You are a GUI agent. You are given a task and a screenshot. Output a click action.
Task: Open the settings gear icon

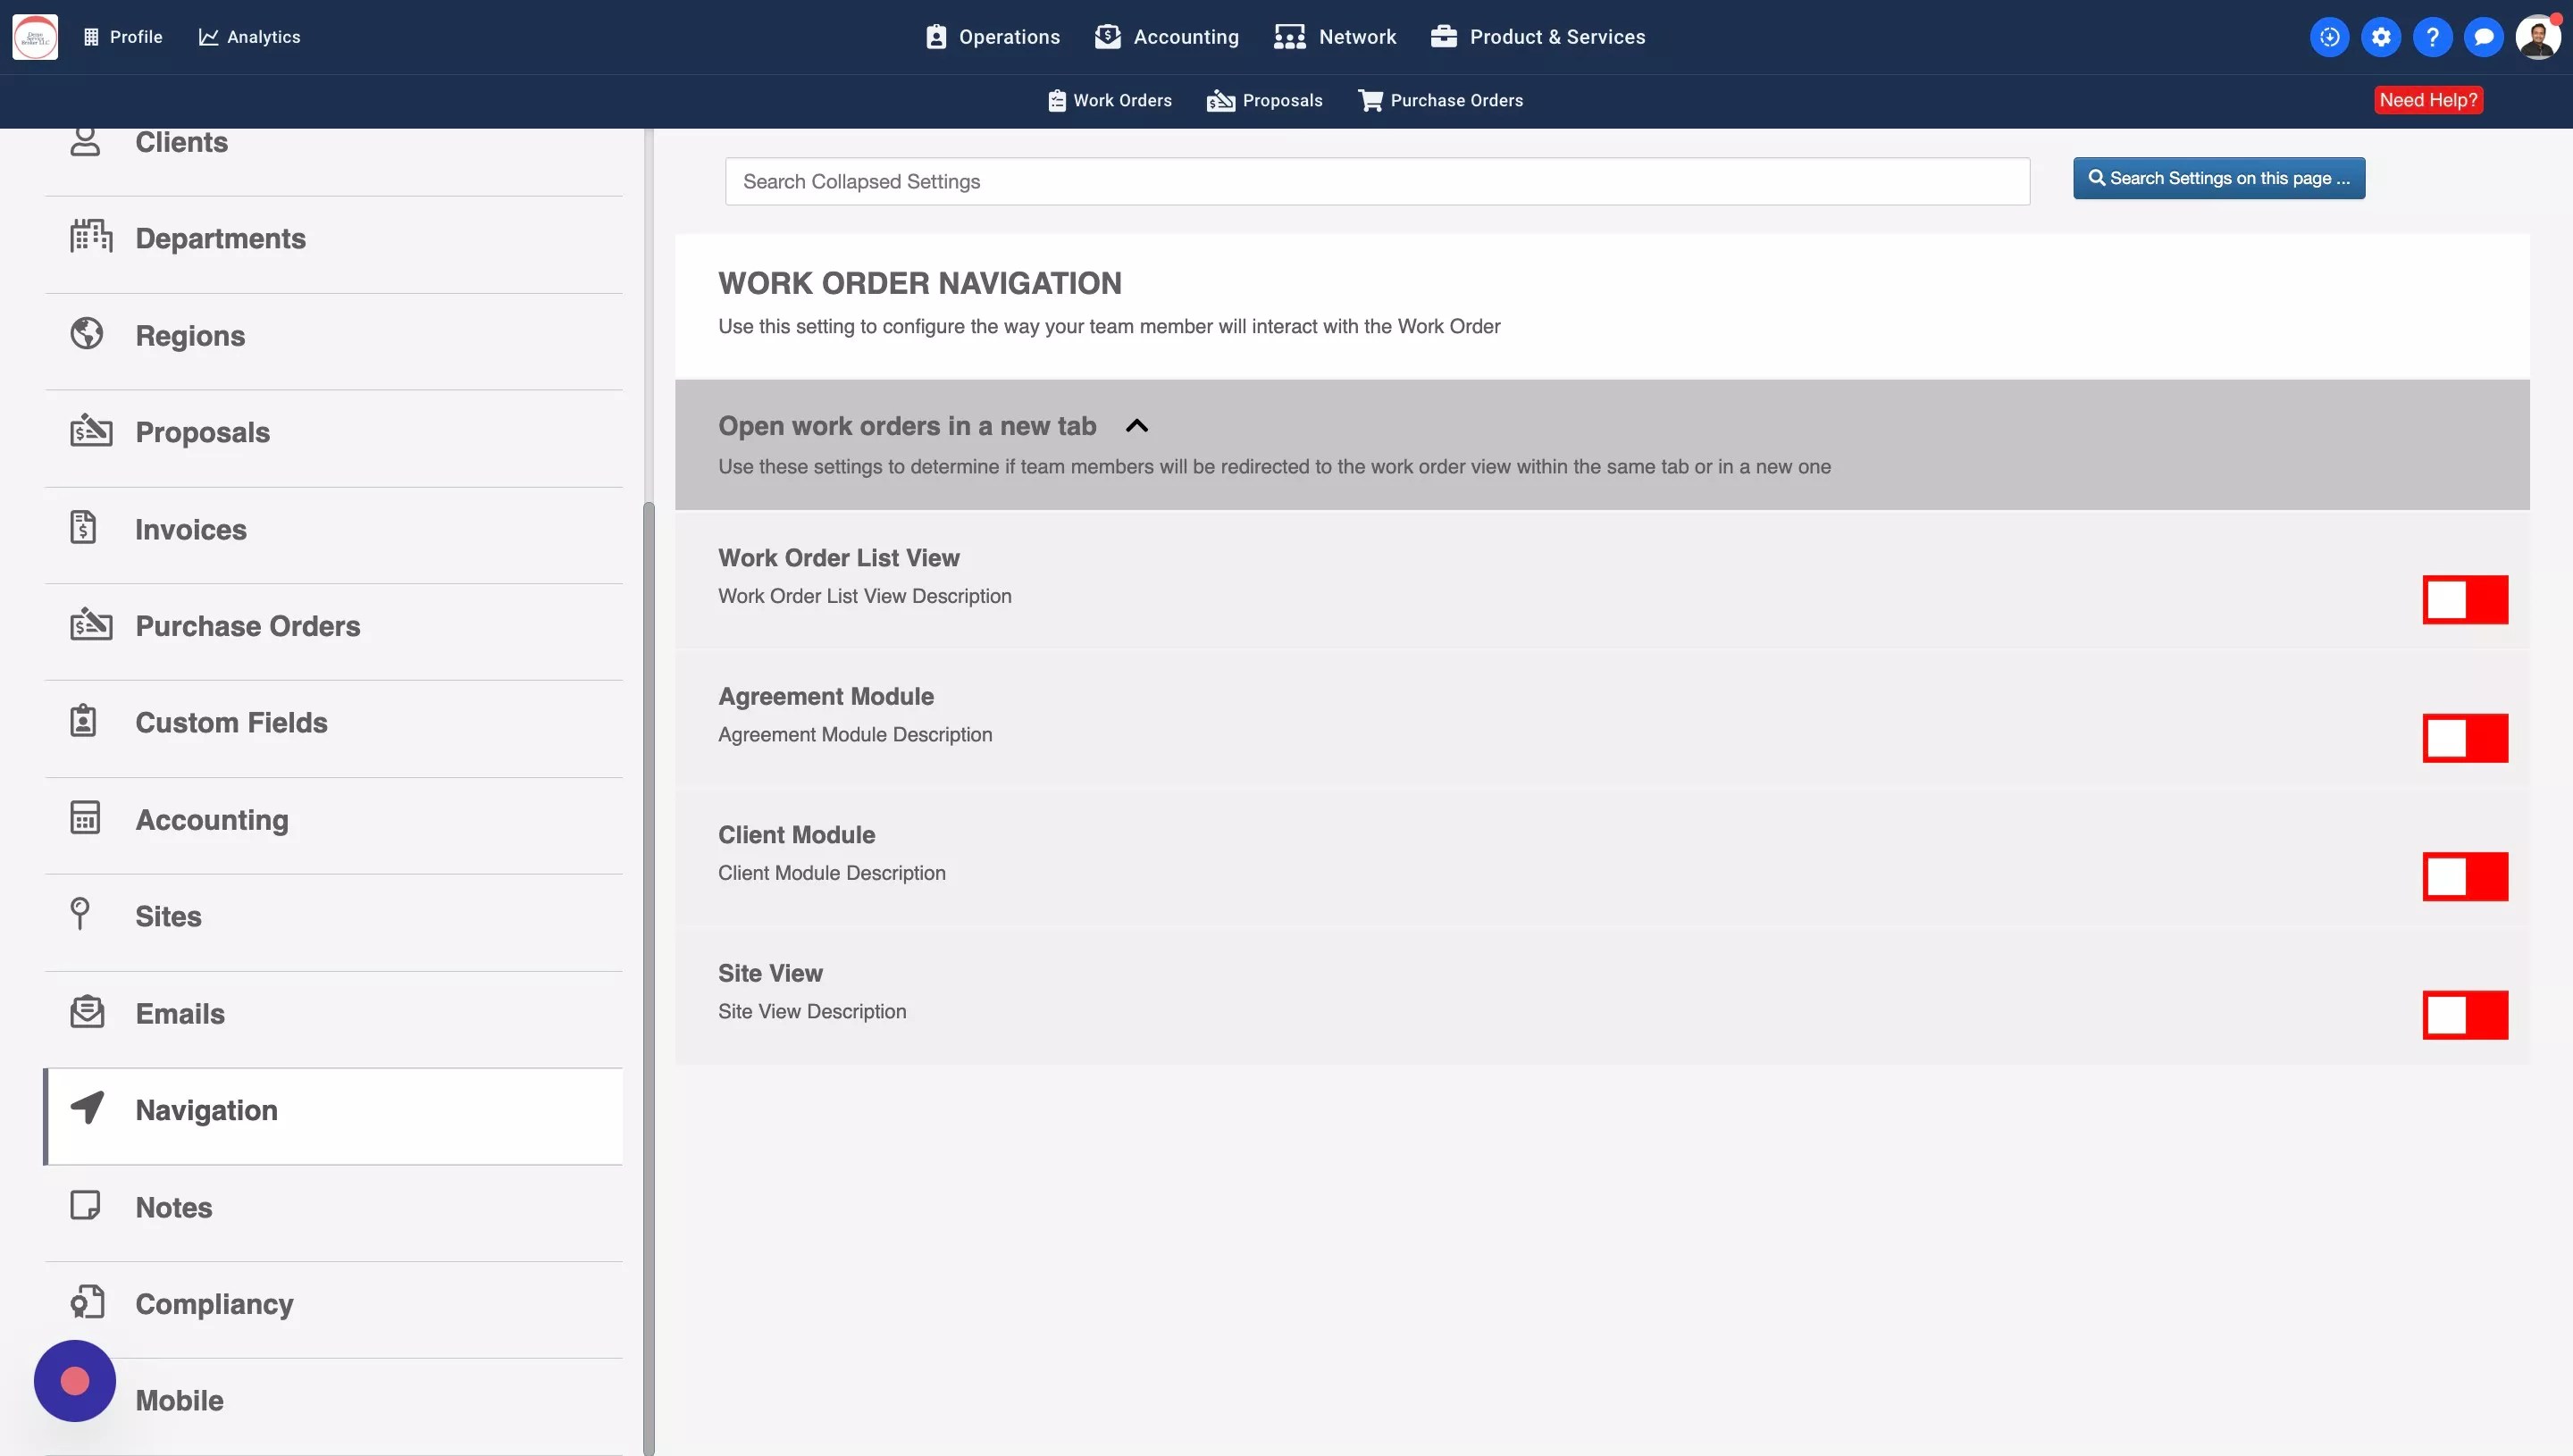click(2381, 37)
